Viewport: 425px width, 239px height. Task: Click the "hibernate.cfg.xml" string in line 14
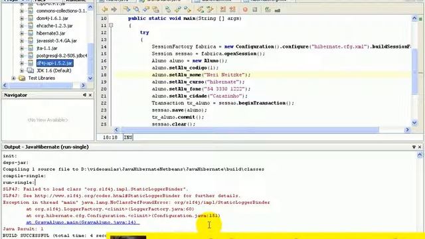coord(339,46)
